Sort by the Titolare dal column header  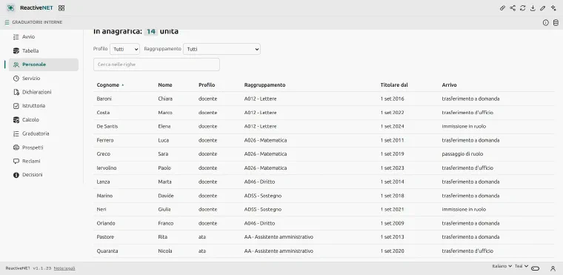pos(394,85)
